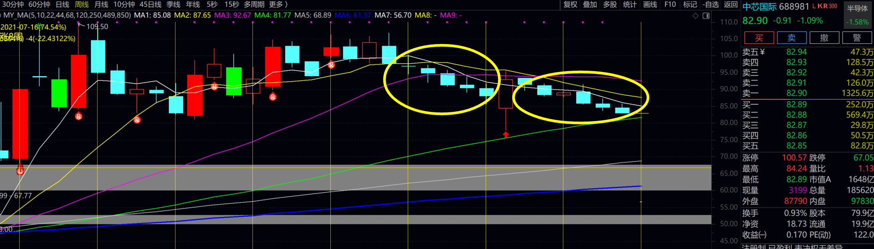Toggle the side panel layout icon
Screen dimensions: 874x249
pyautogui.click(x=706, y=16)
